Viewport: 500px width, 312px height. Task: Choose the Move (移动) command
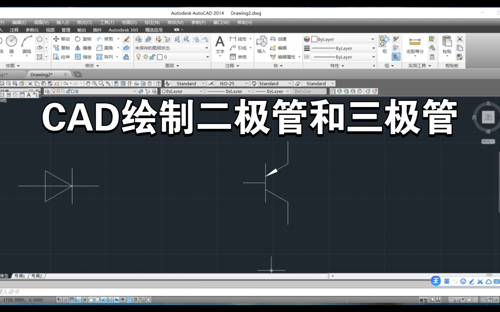[x=61, y=39]
